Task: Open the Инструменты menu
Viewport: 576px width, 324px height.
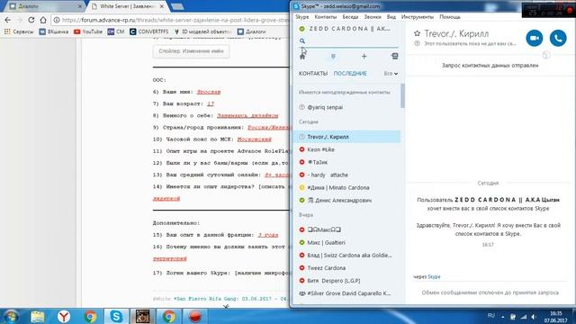Action: 418,17
